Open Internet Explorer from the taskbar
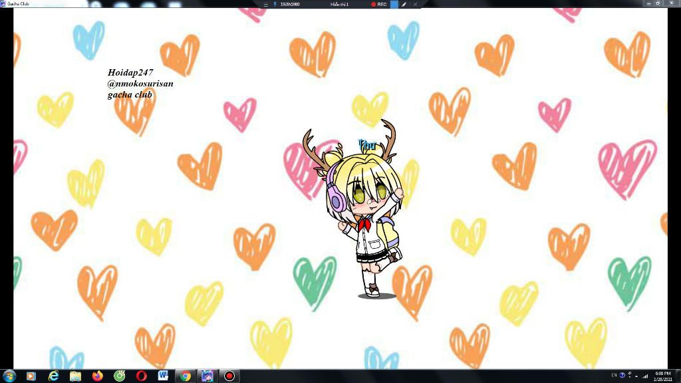Screen dimensions: 681x383 pyautogui.click(x=53, y=376)
